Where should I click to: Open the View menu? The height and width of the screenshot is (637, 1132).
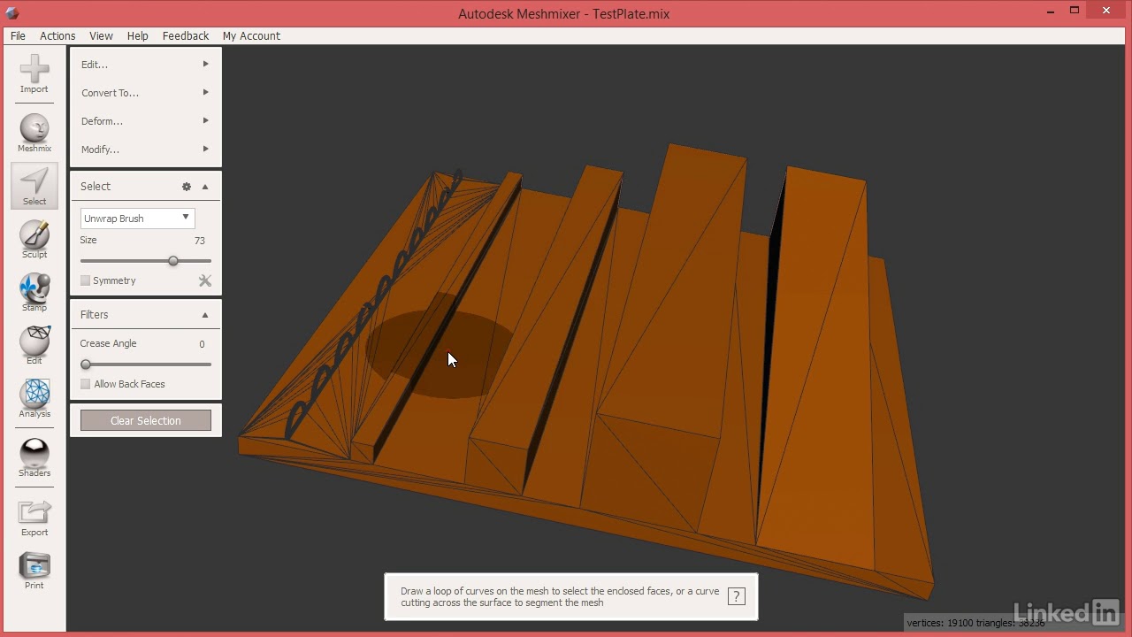[x=101, y=35]
